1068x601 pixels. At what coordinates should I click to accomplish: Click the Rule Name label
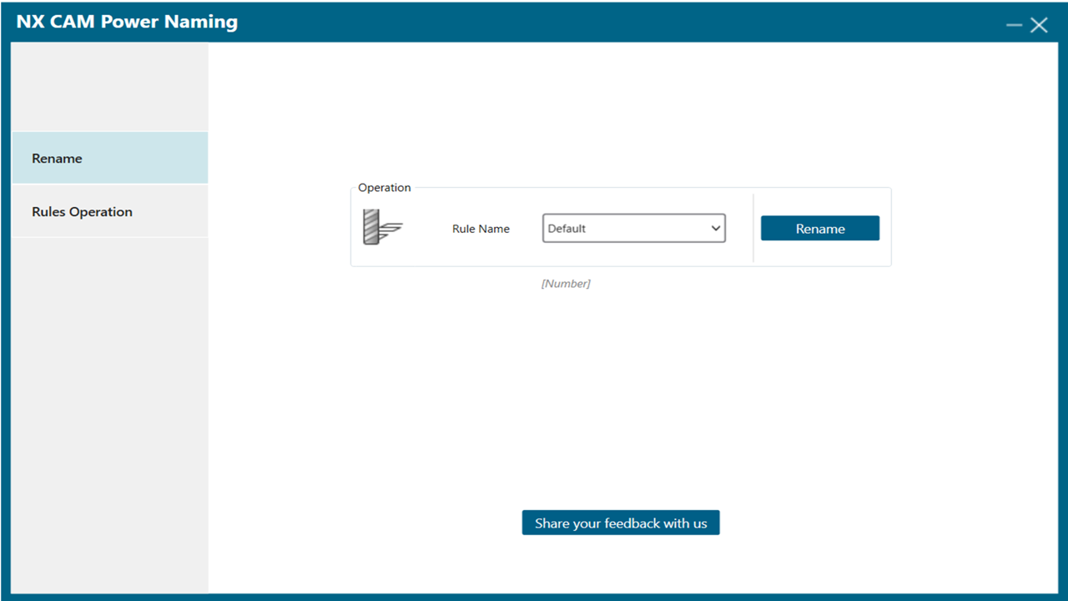pos(481,228)
